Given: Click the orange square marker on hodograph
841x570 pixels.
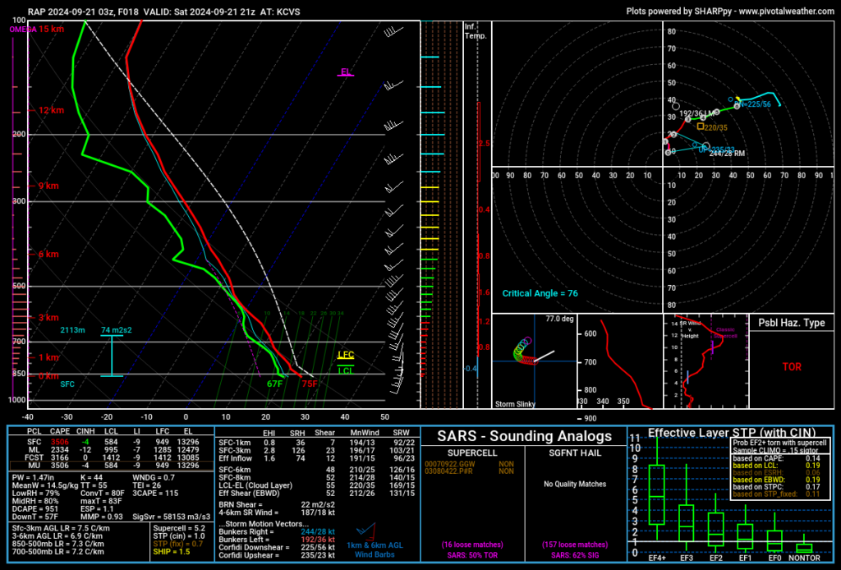Looking at the screenshot, I should [x=700, y=126].
